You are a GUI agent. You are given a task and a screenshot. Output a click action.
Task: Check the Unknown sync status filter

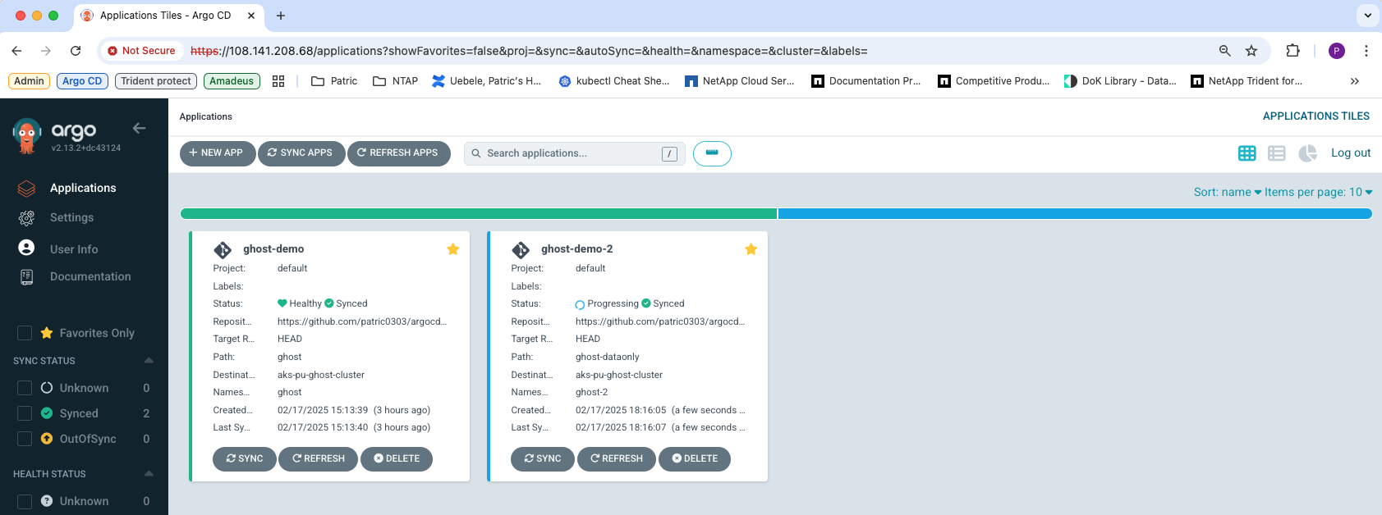25,388
